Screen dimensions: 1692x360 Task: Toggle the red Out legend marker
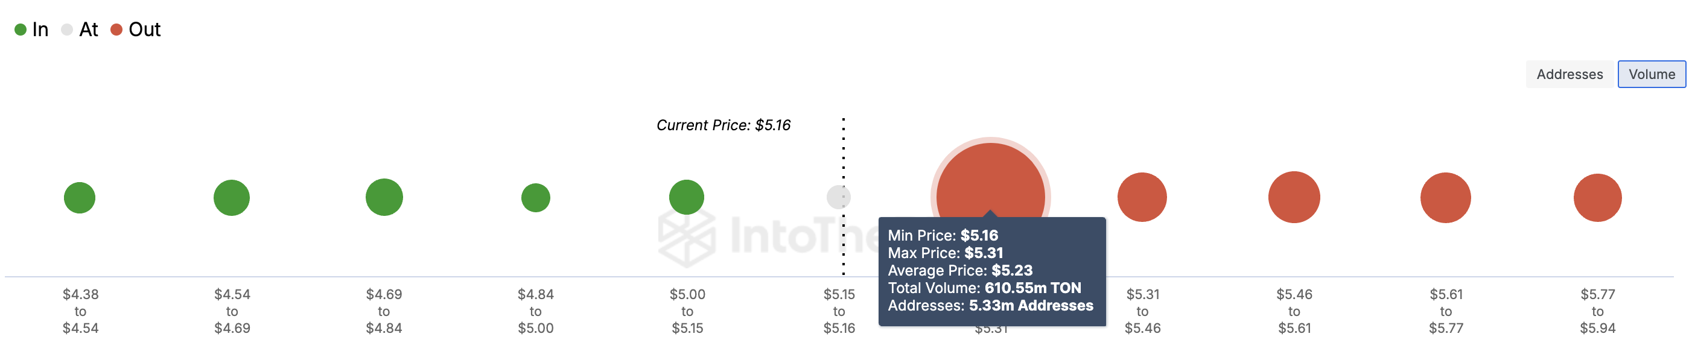pos(116,30)
